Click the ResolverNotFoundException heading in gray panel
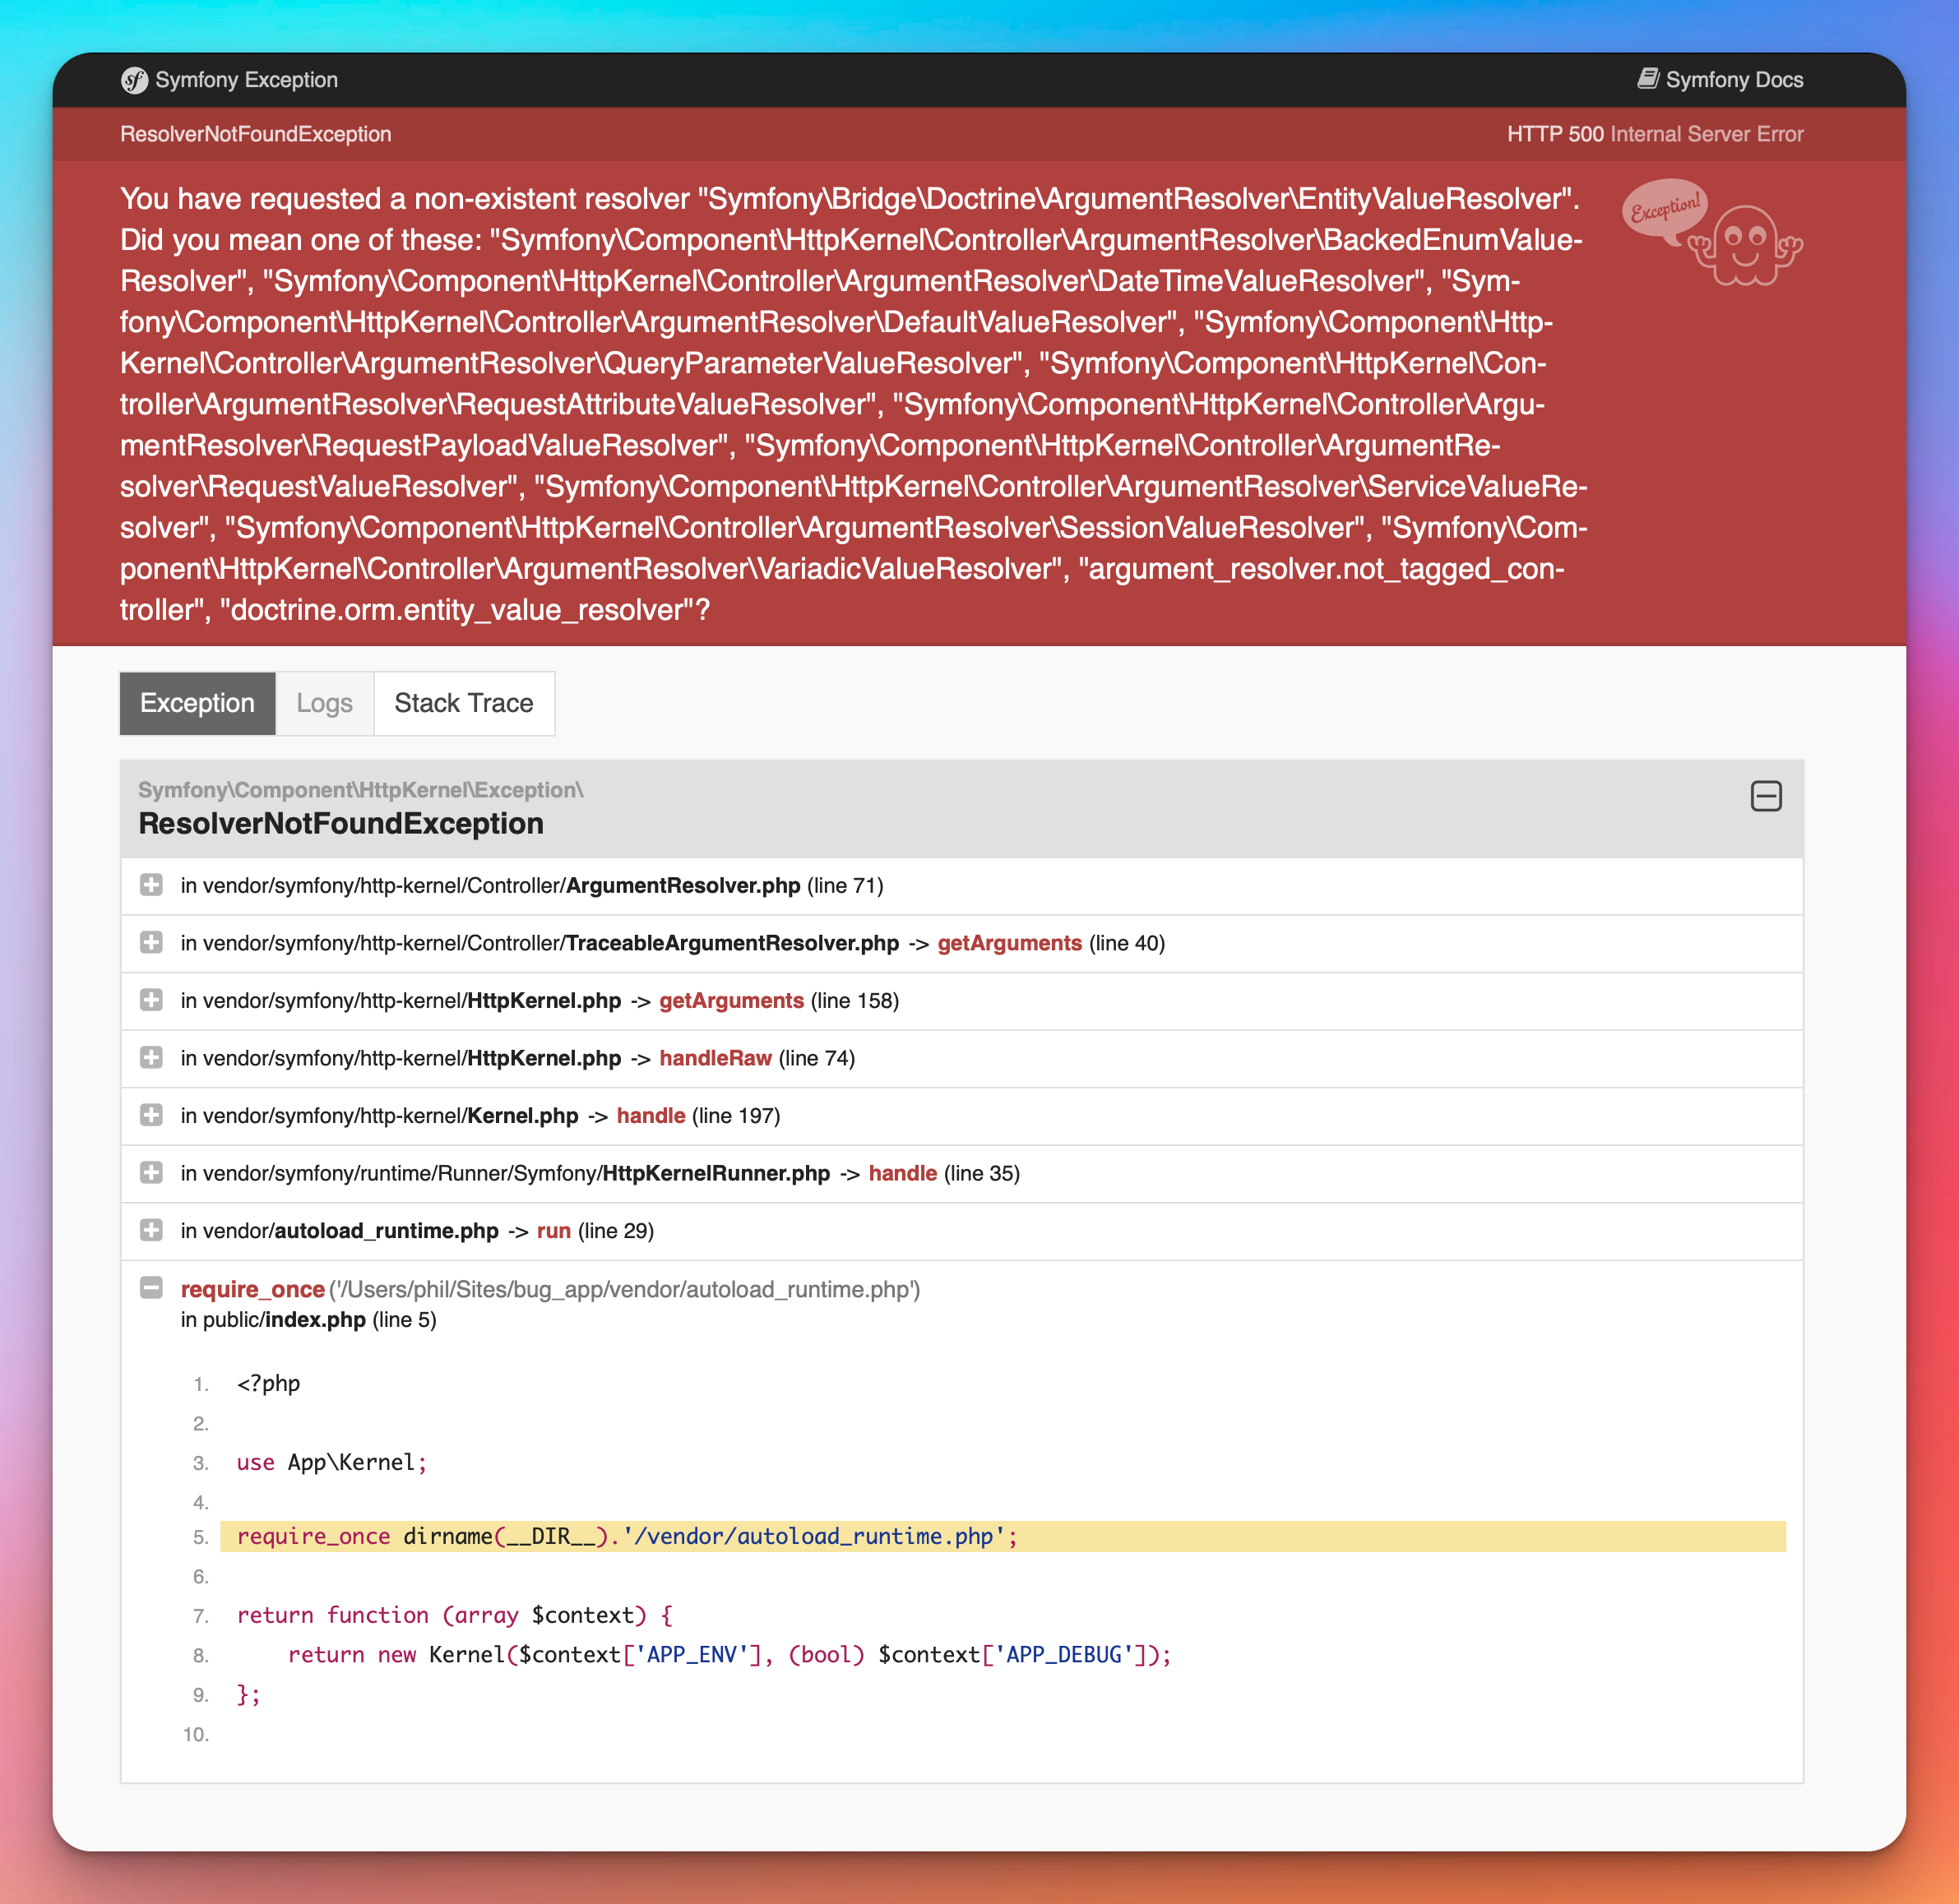The height and width of the screenshot is (1904, 1959). point(341,824)
